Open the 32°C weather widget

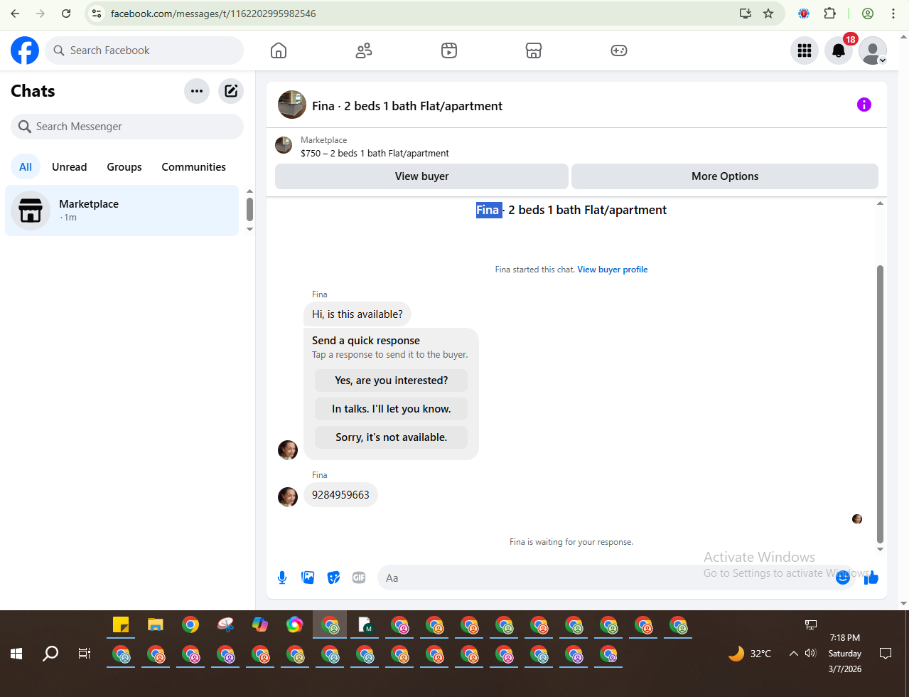coord(750,653)
